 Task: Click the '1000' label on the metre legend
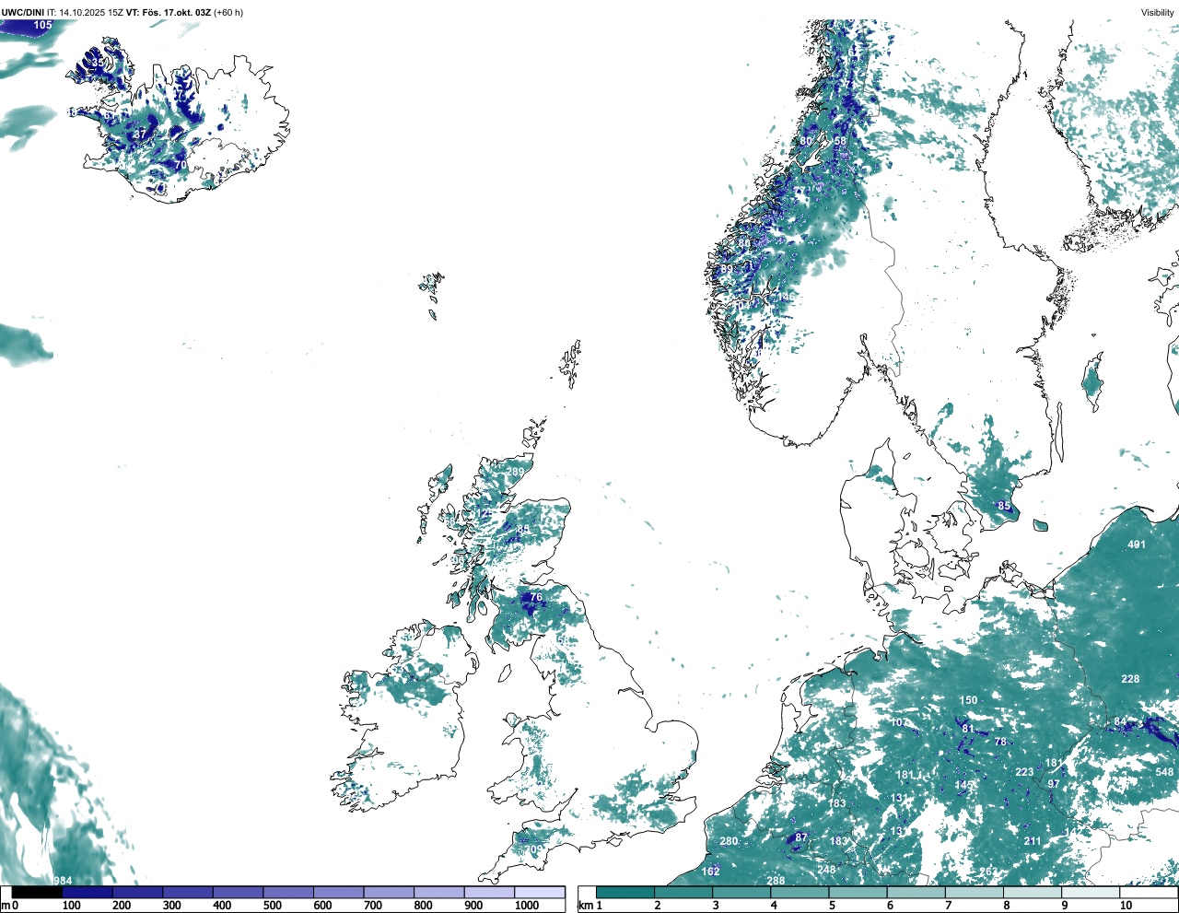point(527,906)
